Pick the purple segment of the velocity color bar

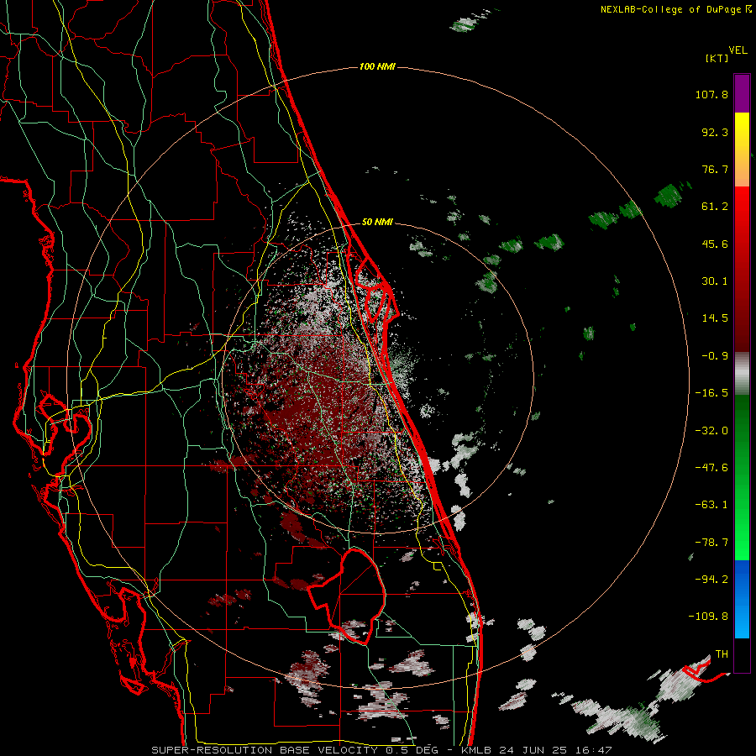point(742,93)
